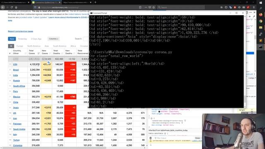Reload the page with the refresh icon
265x149 pixels.
(x=12, y=7)
